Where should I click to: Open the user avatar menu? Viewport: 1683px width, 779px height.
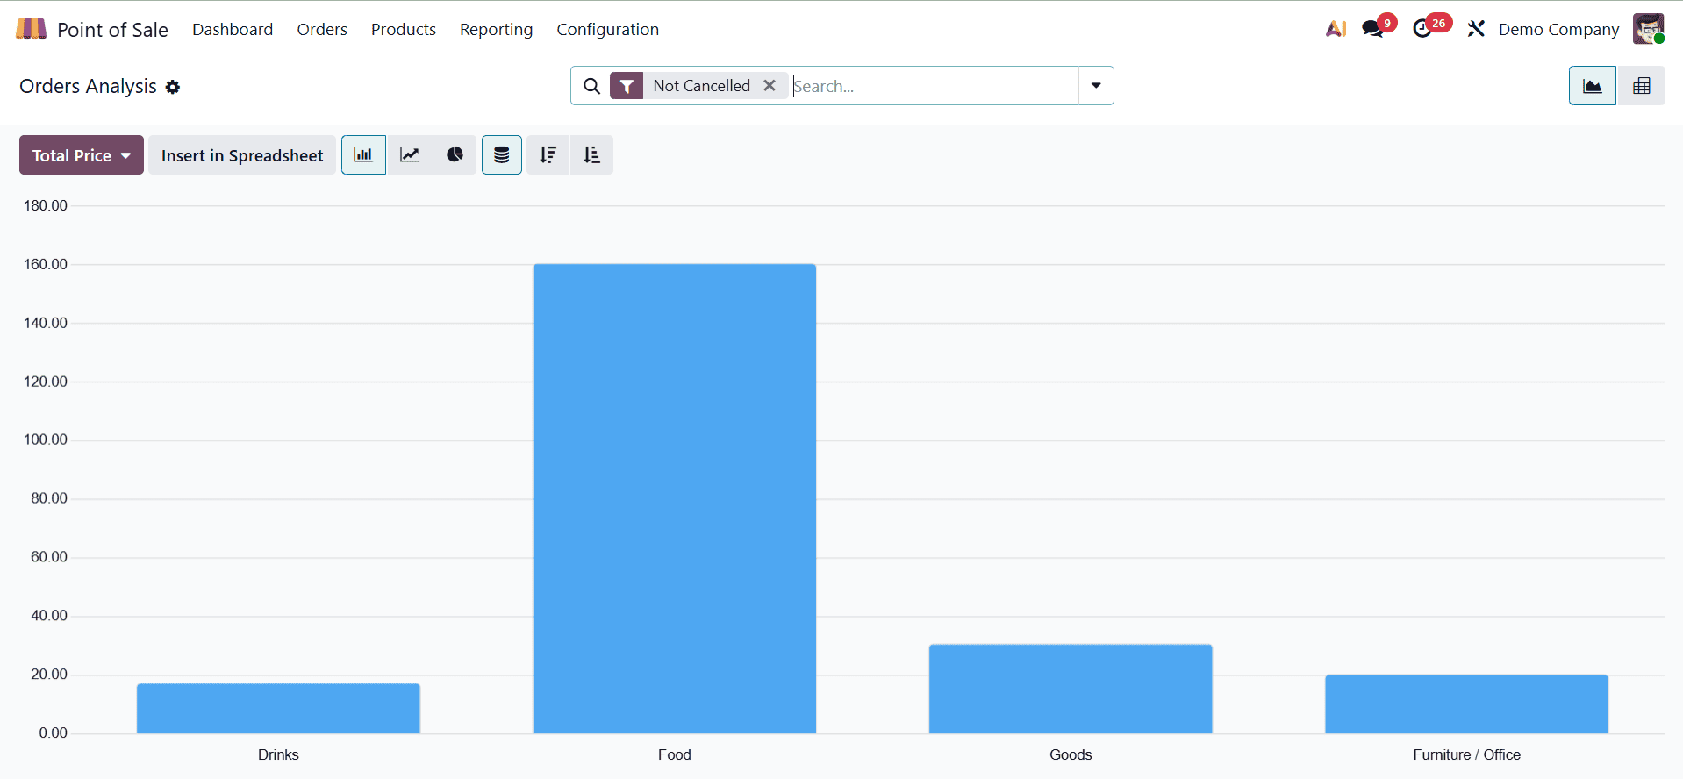[x=1648, y=29]
